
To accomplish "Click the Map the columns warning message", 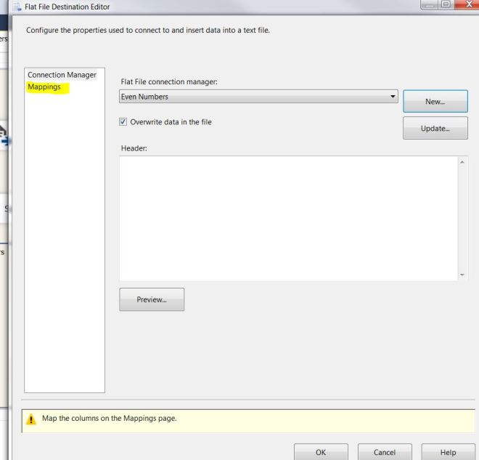I will click(x=109, y=419).
